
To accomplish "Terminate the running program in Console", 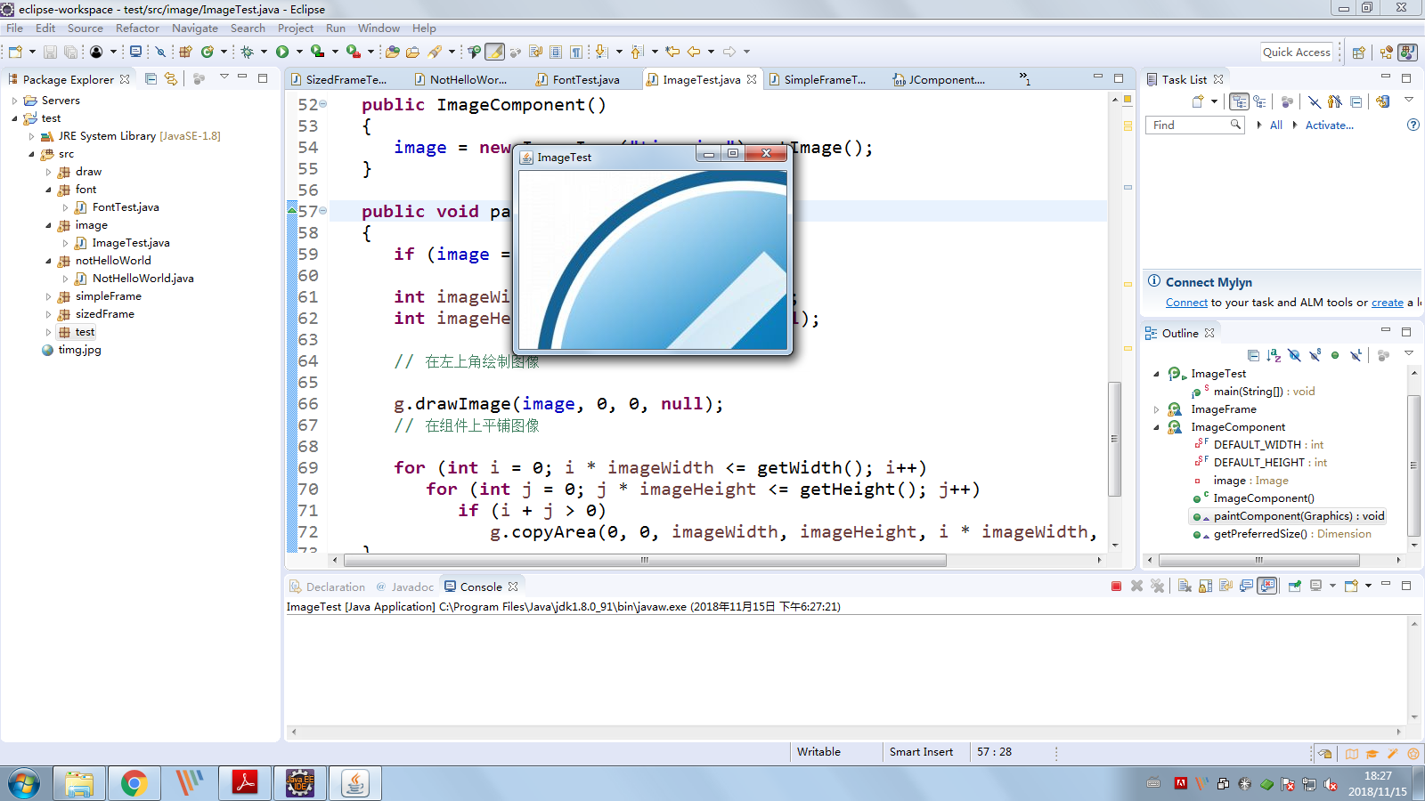I will click(x=1117, y=586).
